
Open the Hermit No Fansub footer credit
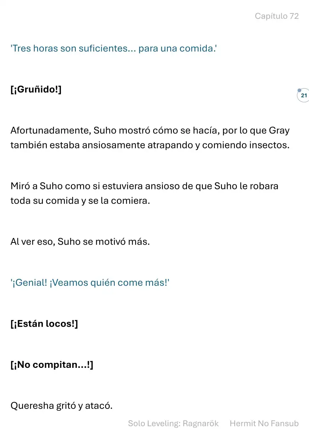coord(264,423)
